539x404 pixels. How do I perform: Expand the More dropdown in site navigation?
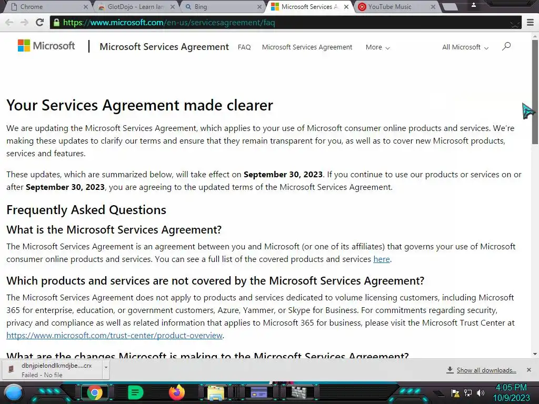point(377,47)
